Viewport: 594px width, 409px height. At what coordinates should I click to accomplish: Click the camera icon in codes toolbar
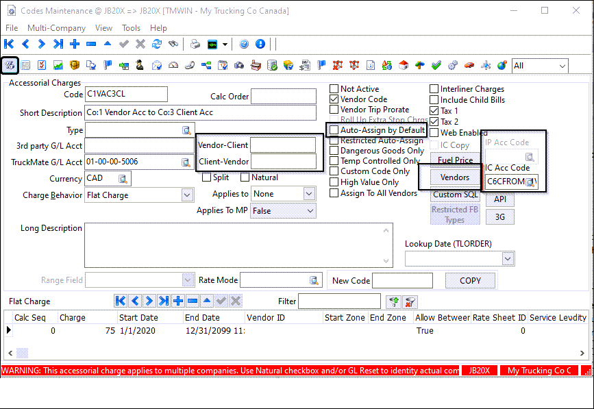[x=239, y=66]
